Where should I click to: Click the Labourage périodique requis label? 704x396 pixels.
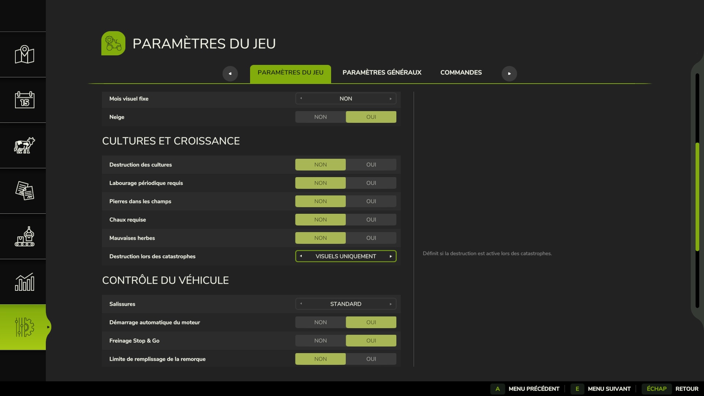tap(146, 183)
